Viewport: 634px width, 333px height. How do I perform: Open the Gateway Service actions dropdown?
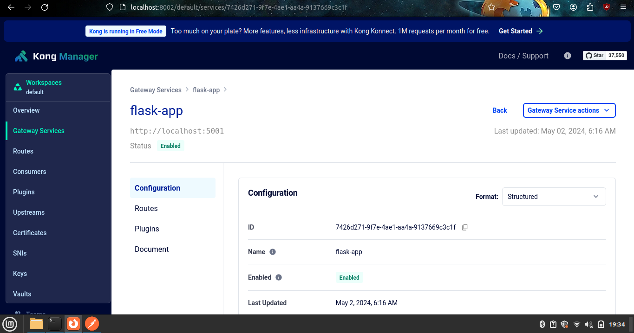pyautogui.click(x=569, y=110)
